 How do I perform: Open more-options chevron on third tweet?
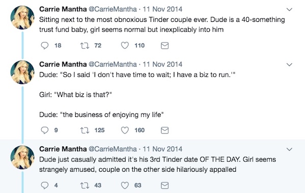[x=289, y=149]
